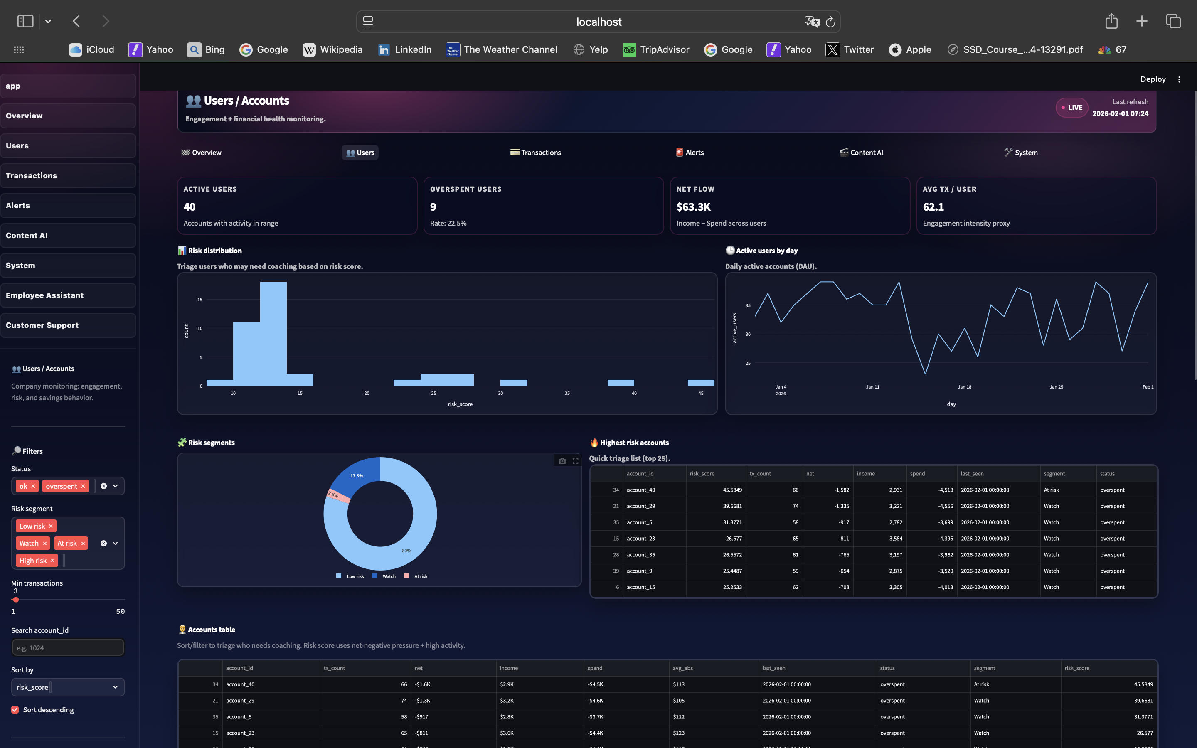Screen dimensions: 1197x748
Task: Uncheck the Sort descending checkbox
Action: click(15, 709)
